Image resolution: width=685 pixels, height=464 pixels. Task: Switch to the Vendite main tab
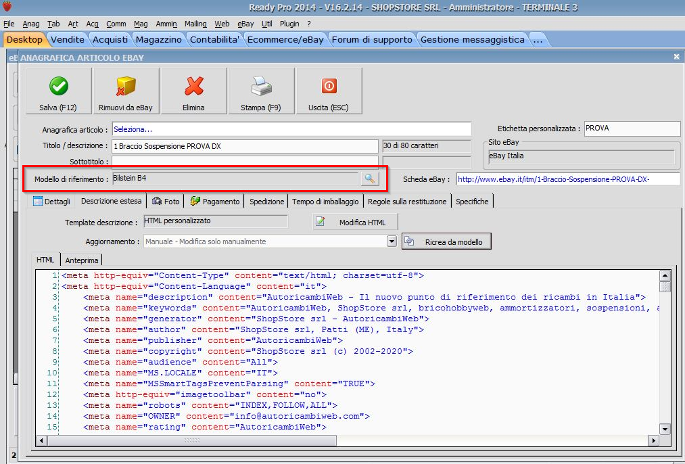click(67, 39)
